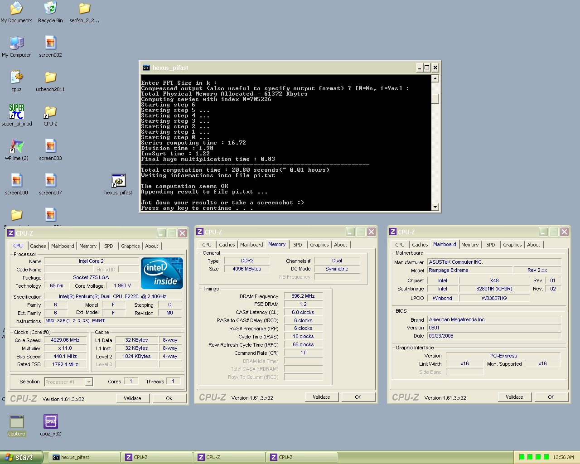Click the Total computation time line in console
This screenshot has height=464, width=580.
pyautogui.click(x=235, y=170)
